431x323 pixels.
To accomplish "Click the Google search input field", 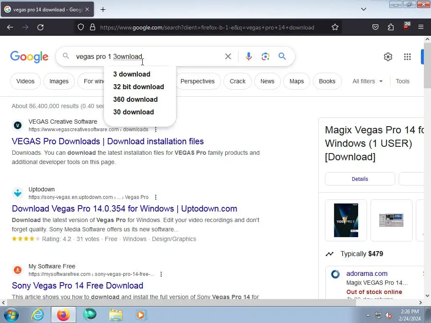I will point(149,57).
